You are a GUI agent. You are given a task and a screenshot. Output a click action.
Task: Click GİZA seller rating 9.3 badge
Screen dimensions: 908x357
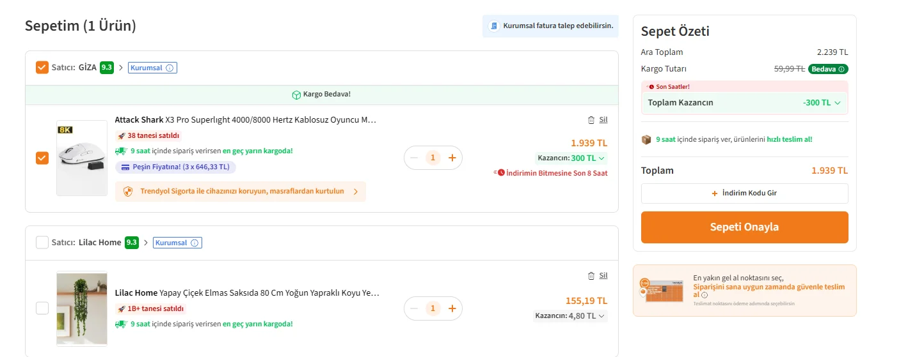pyautogui.click(x=107, y=68)
